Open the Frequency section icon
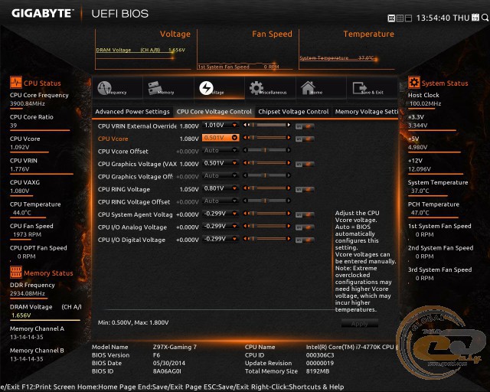 click(104, 88)
